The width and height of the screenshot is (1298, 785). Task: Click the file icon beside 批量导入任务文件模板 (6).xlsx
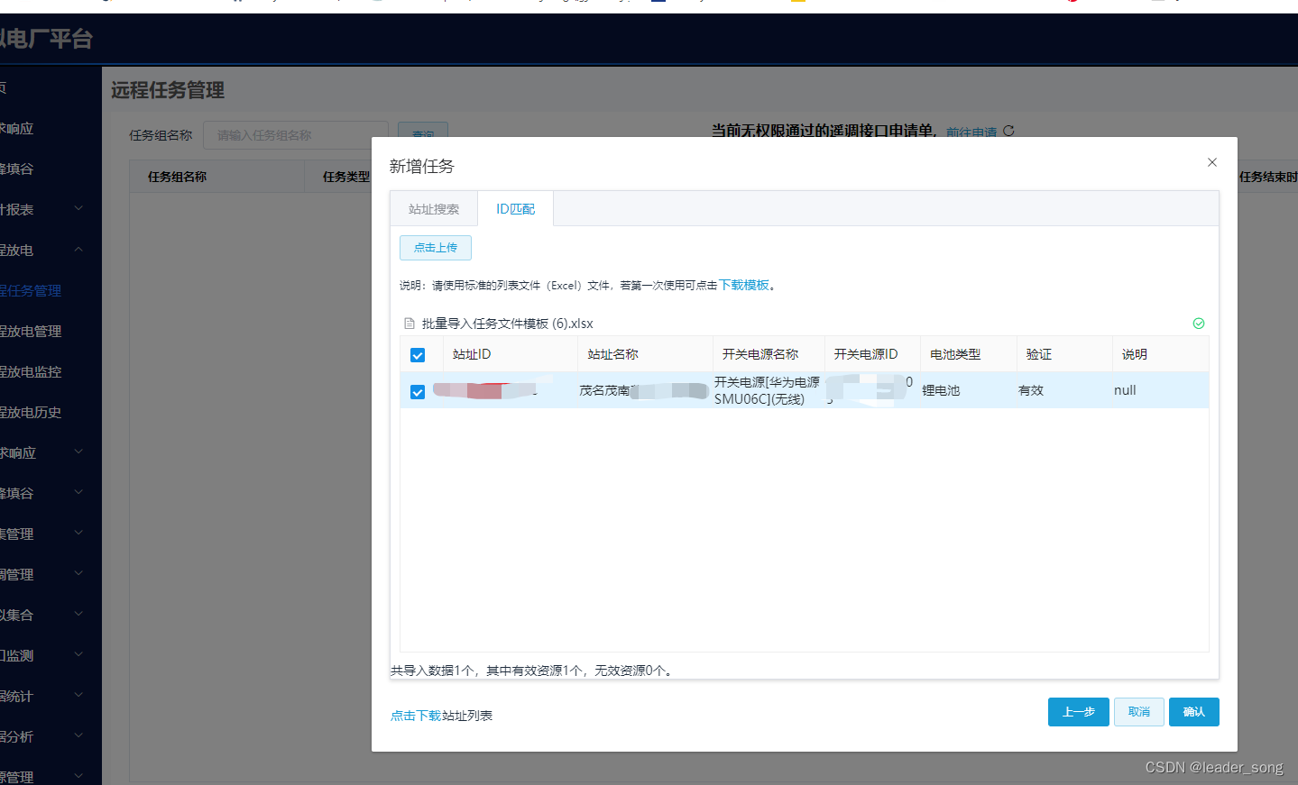(410, 324)
